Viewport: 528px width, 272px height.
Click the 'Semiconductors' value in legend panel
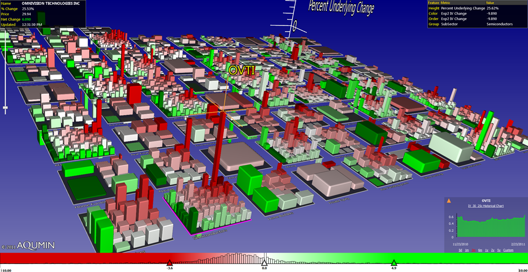pos(499,24)
